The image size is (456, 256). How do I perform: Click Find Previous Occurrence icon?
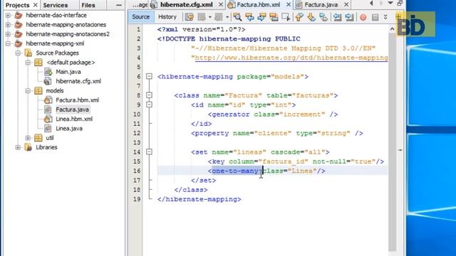click(x=249, y=17)
